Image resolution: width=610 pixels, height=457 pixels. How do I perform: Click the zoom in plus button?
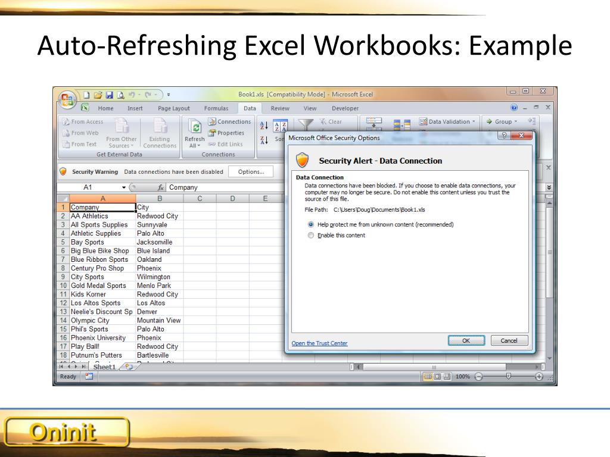(x=539, y=376)
